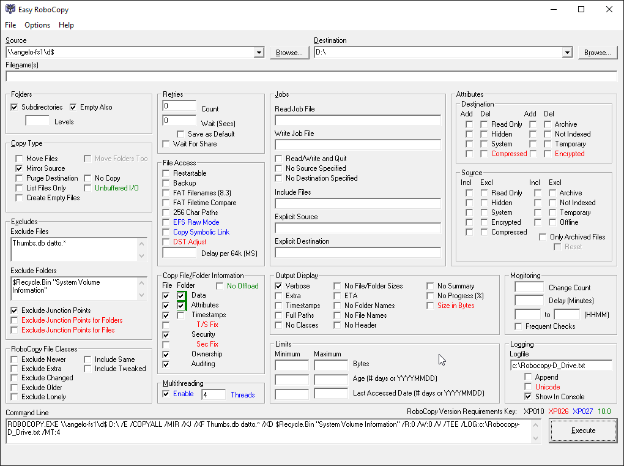Uncheck the Verbose output option

click(279, 286)
